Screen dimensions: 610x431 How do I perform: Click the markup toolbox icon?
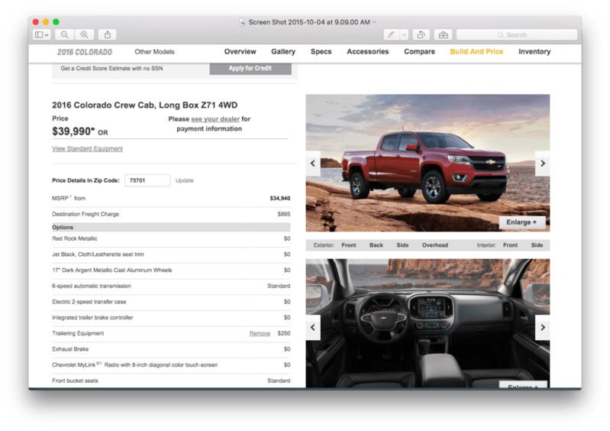pos(443,34)
